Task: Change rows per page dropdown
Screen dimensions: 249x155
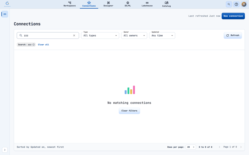Action: click(191, 147)
